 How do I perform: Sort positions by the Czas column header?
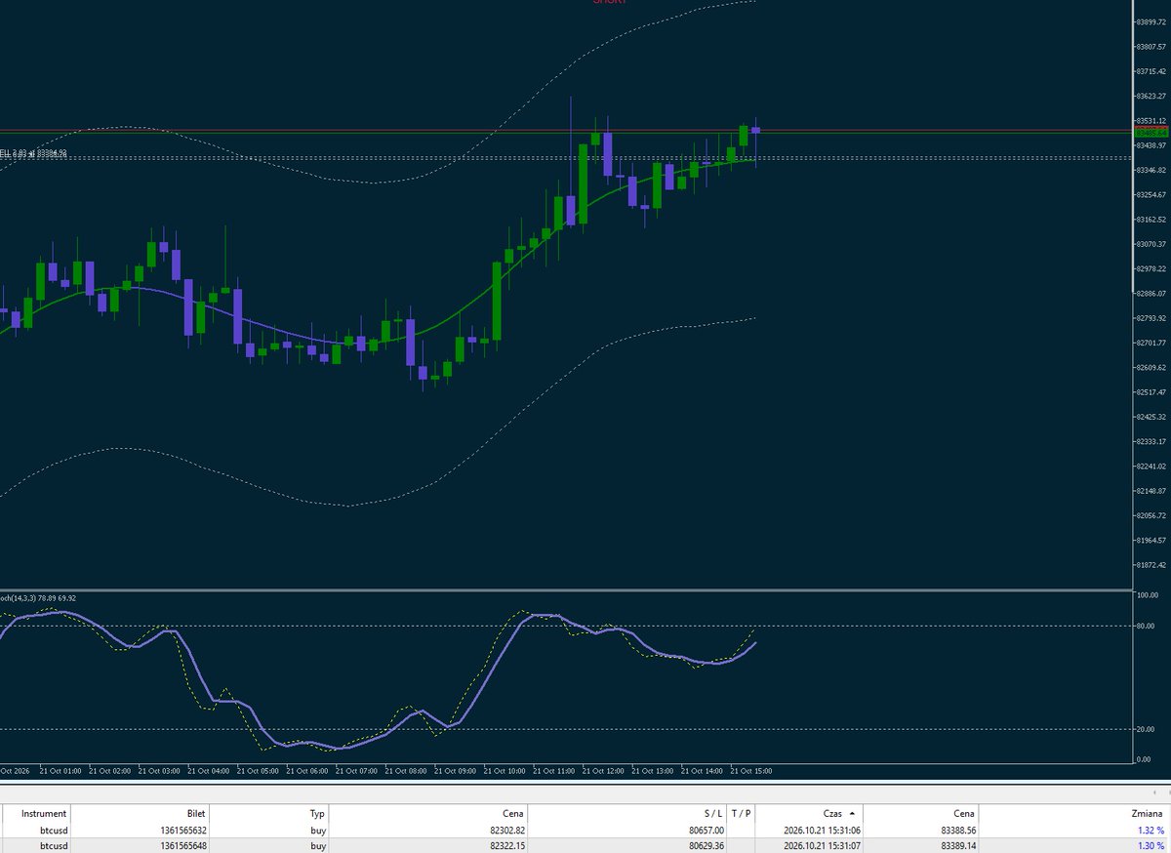pyautogui.click(x=810, y=813)
